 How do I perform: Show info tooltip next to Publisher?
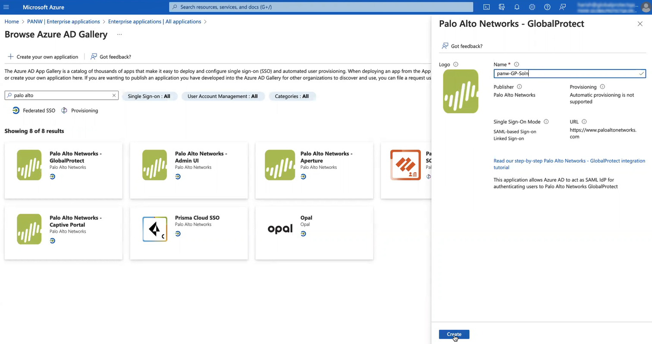coord(519,87)
